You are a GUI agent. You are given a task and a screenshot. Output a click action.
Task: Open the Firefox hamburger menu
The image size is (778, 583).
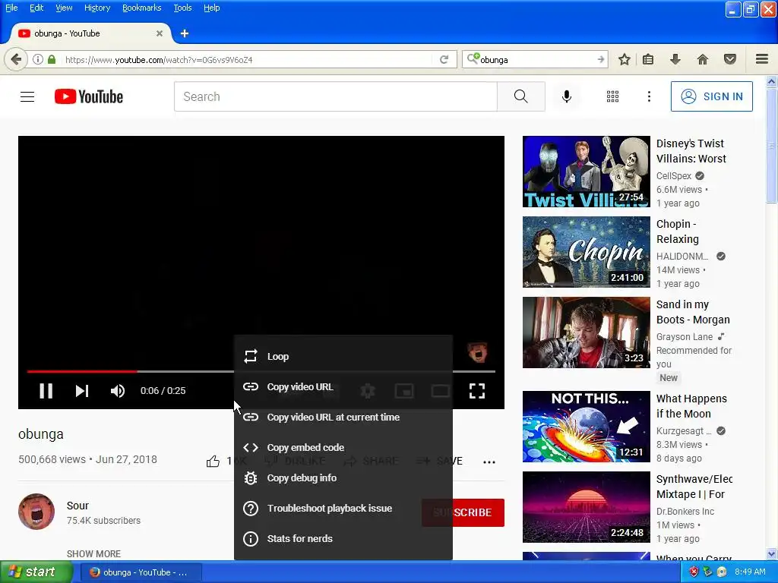click(x=762, y=59)
